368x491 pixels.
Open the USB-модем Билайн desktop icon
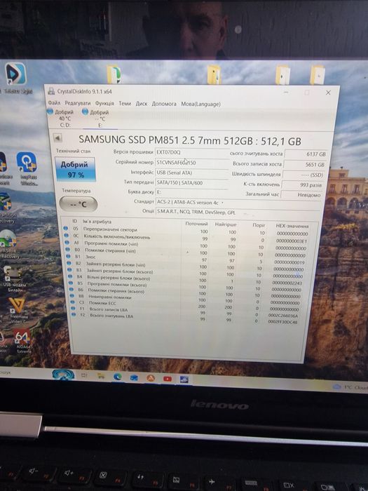pyautogui.click(x=13, y=278)
